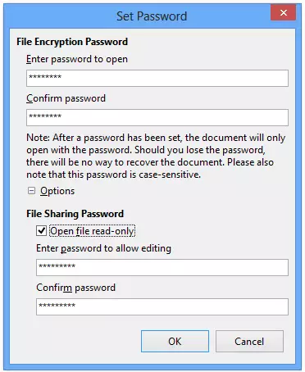305x372 pixels.
Task: Focus the 'Enter password to open' text box
Action: coord(157,78)
